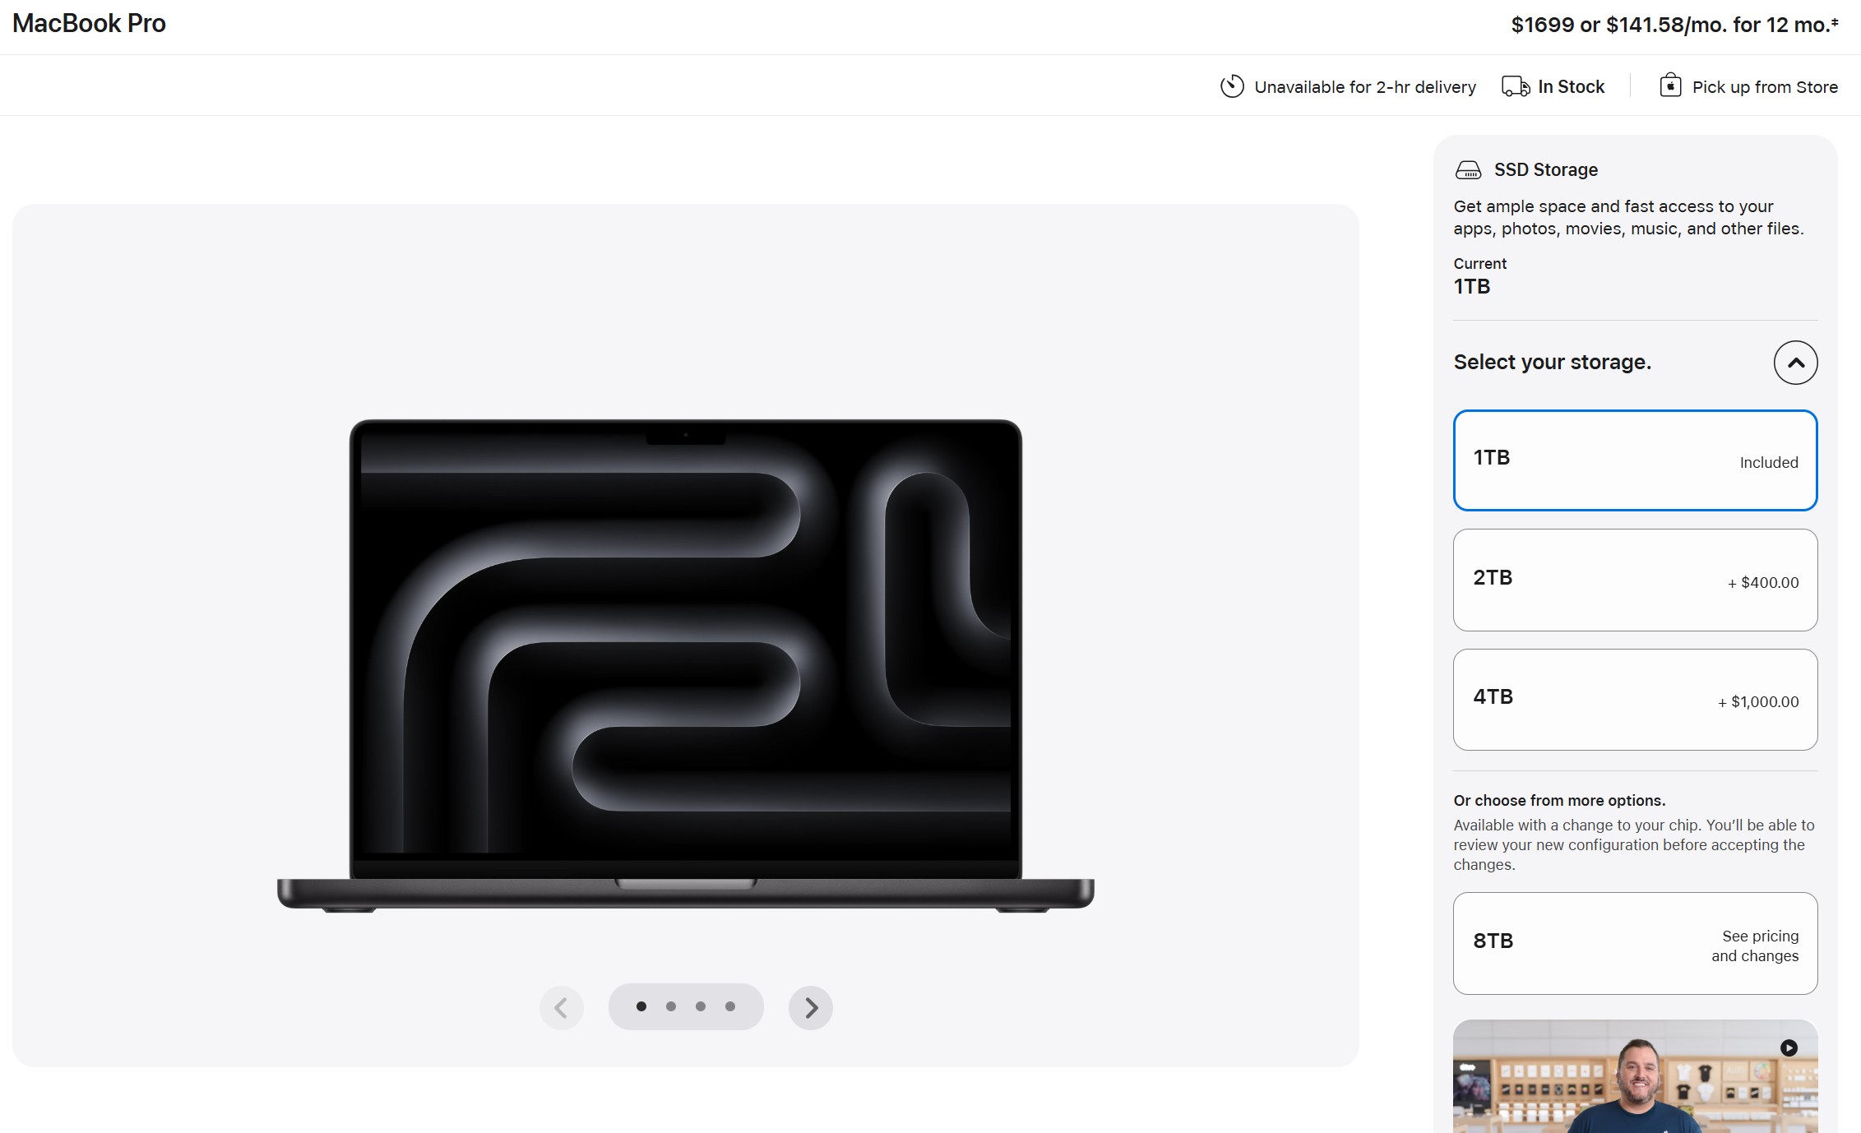Screen dimensions: 1861x1133
Task: Go to previous gallery image arrow
Action: 562,1007
